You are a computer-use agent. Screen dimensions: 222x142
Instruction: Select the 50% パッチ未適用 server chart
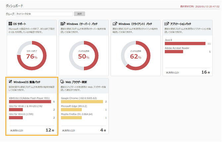pos(84,56)
